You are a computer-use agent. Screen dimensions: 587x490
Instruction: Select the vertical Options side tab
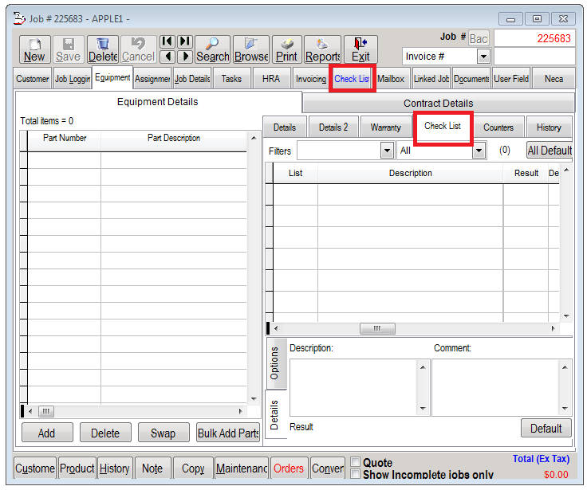[x=274, y=363]
